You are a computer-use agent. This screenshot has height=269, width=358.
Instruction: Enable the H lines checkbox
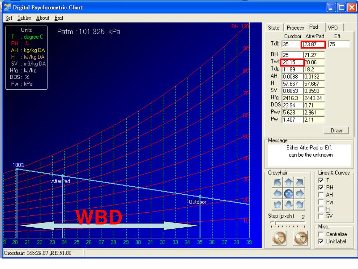coord(321,209)
